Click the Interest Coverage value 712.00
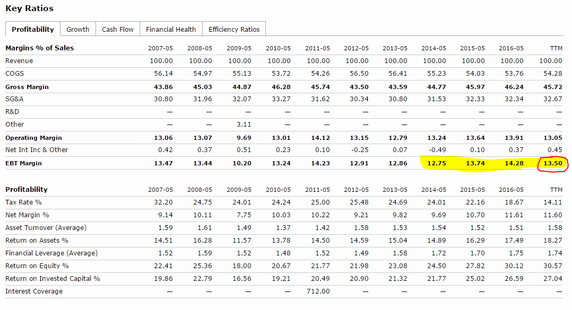Image resolution: width=572 pixels, height=310 pixels. point(318,291)
